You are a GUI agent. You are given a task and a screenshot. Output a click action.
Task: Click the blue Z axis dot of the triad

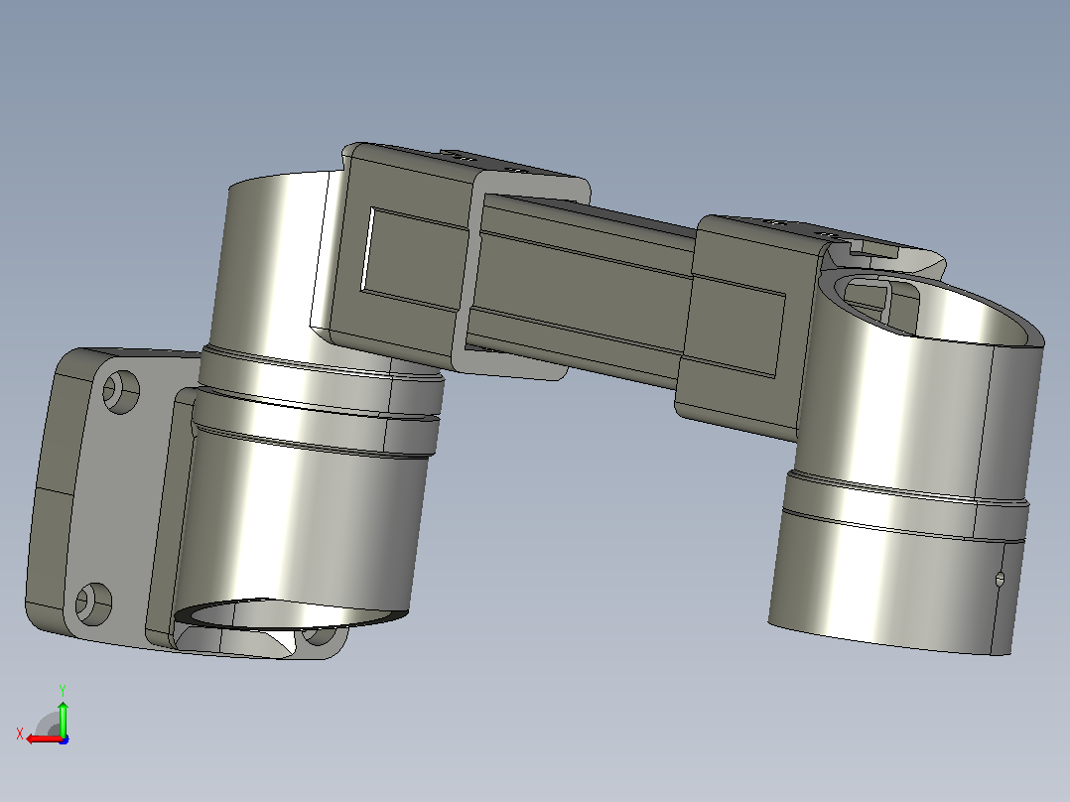[x=65, y=739]
